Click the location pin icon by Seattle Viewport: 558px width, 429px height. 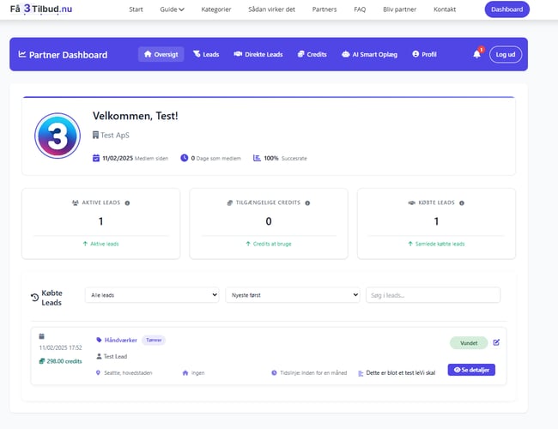[x=98, y=372]
